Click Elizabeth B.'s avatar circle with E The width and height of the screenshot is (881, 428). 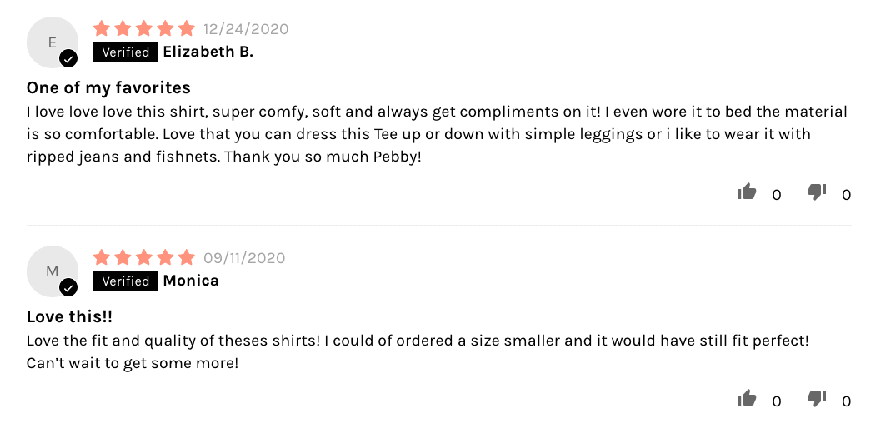tap(52, 42)
